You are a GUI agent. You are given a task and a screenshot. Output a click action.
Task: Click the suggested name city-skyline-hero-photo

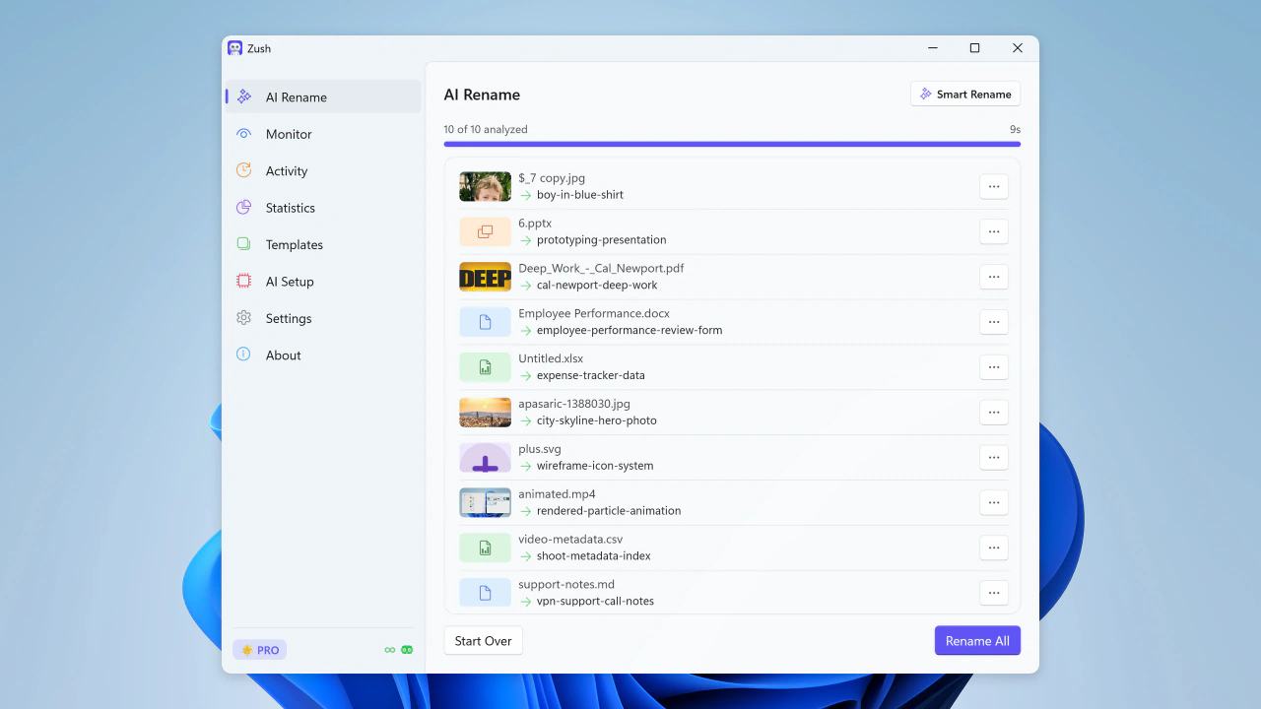tap(597, 420)
